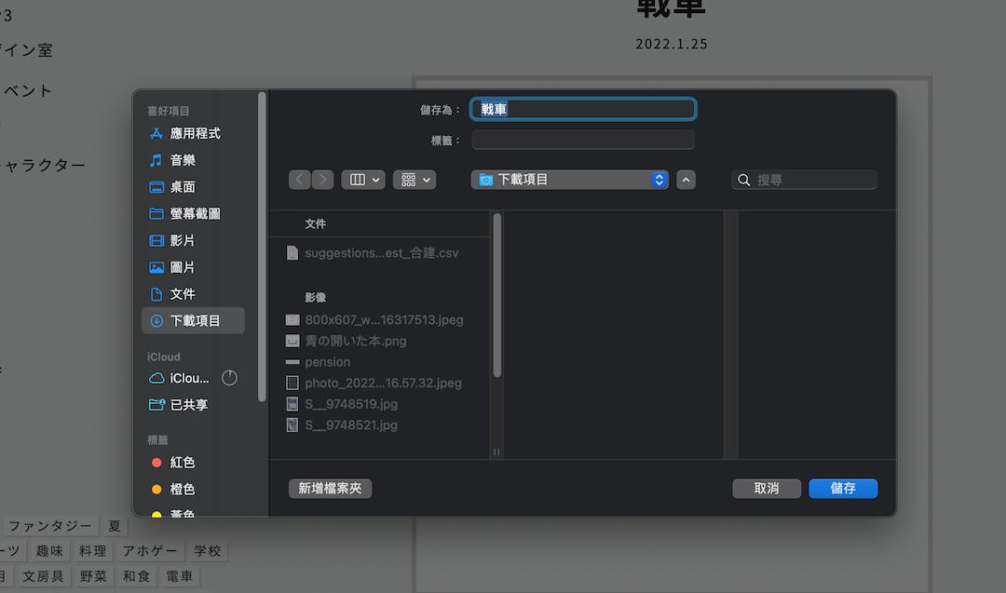Viewport: 1006px width, 593px height.
Task: Select the 紅色 tag
Action: click(182, 463)
